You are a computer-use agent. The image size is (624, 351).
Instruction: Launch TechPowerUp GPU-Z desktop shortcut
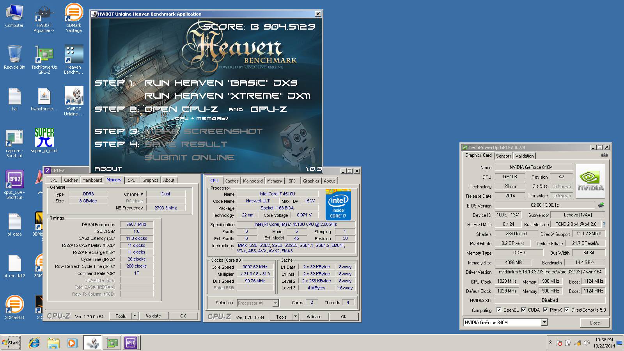(x=44, y=60)
